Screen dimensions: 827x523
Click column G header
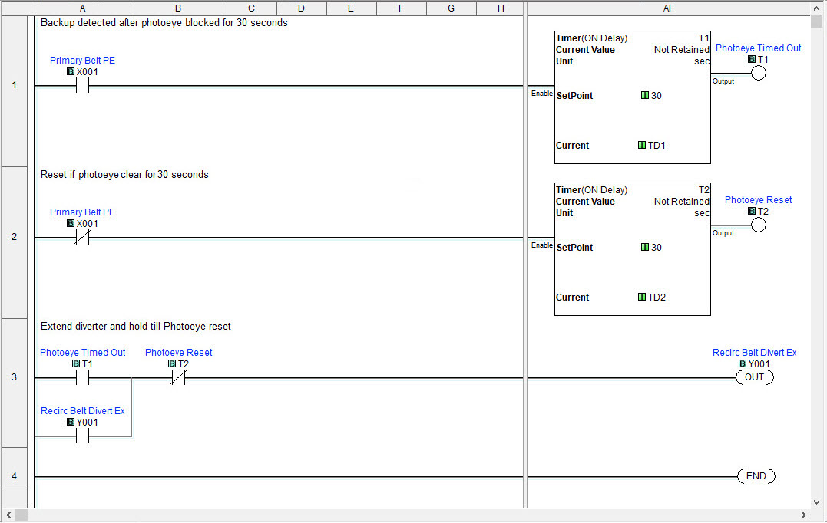pyautogui.click(x=451, y=8)
